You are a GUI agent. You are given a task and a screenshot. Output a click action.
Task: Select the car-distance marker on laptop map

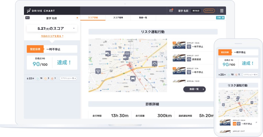point(126,58)
